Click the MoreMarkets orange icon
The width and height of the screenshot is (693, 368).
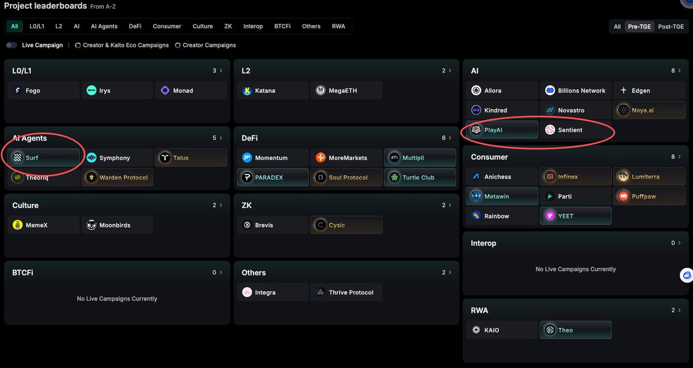321,157
